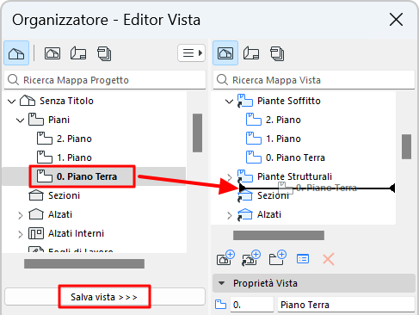Select Piante Strutturali in view map
Image resolution: width=419 pixels, height=315 pixels.
pos(294,176)
